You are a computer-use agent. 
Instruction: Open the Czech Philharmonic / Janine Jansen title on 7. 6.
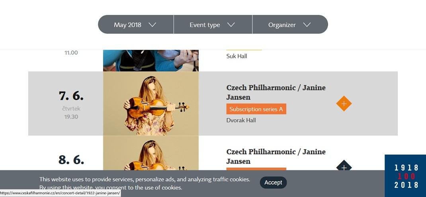tap(276, 92)
